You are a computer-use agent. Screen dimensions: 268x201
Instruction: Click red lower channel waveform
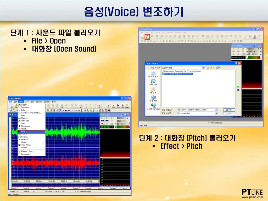55,163
